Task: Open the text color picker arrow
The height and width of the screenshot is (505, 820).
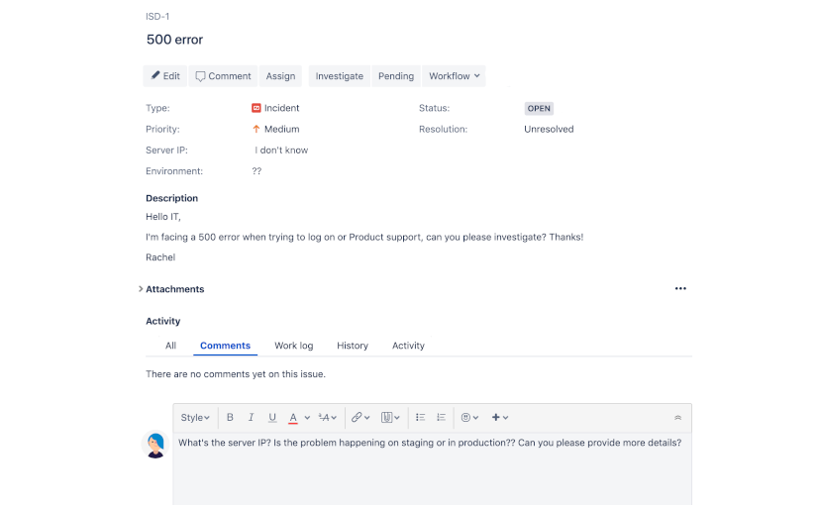Action: click(307, 417)
